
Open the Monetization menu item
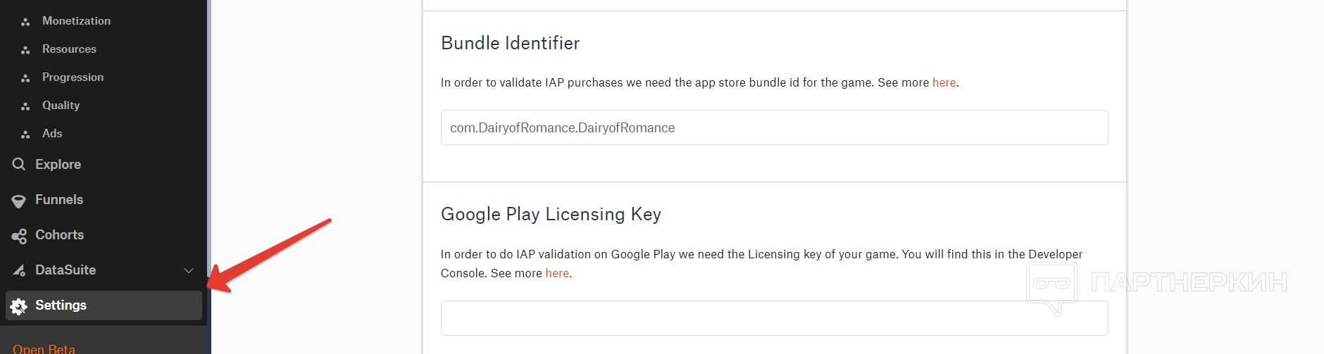point(76,21)
